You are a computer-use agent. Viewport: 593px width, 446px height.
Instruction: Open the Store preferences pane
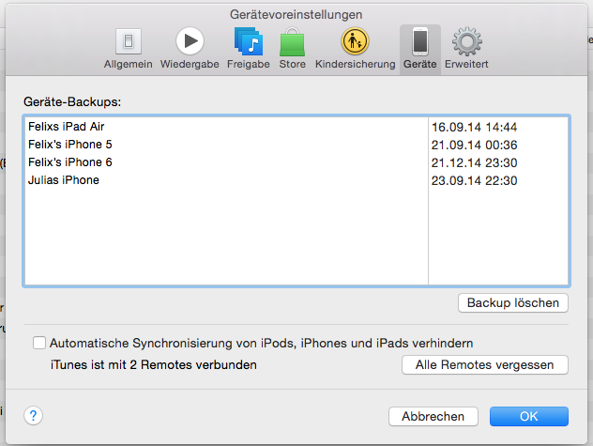tap(293, 49)
